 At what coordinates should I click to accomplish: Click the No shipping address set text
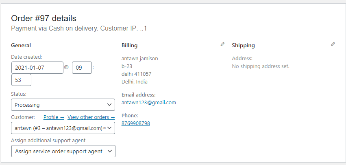point(261,66)
